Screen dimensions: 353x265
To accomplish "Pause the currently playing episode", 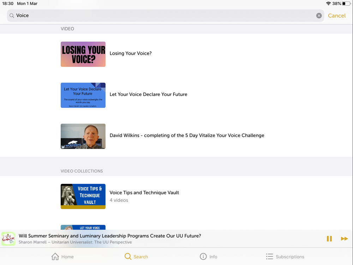I will pyautogui.click(x=329, y=238).
